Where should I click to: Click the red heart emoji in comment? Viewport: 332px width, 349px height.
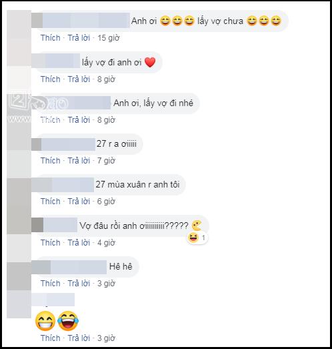point(150,62)
